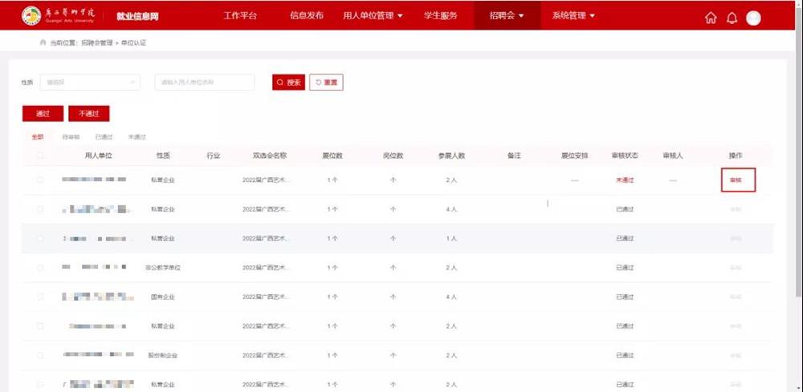803x392 pixels.
Task: Open the 招聘会 navigation menu
Action: tap(506, 15)
